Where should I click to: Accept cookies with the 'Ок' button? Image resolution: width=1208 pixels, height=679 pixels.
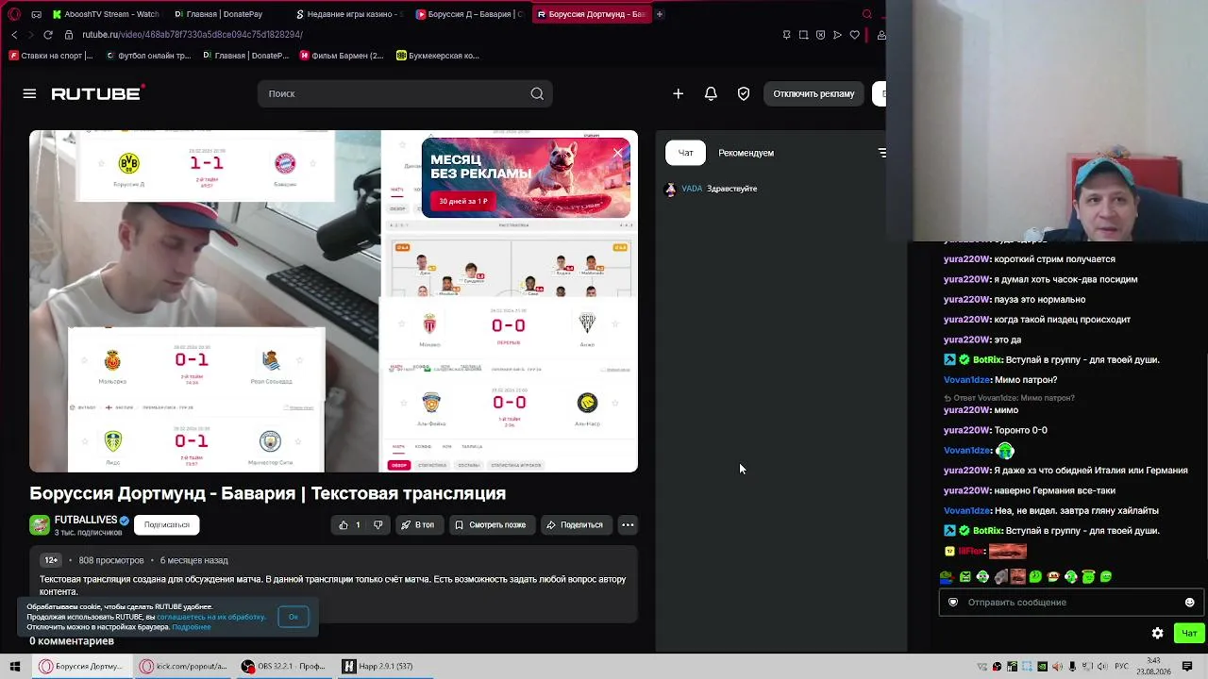294,617
